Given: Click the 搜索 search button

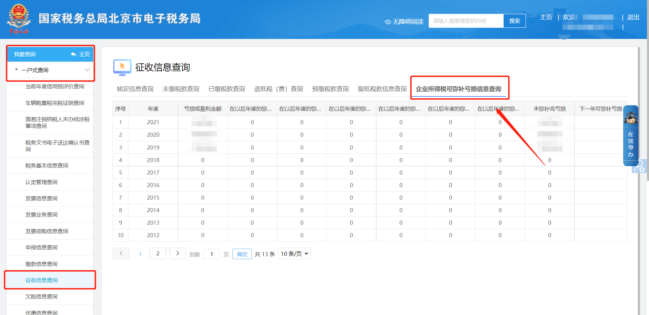Looking at the screenshot, I should [x=514, y=21].
